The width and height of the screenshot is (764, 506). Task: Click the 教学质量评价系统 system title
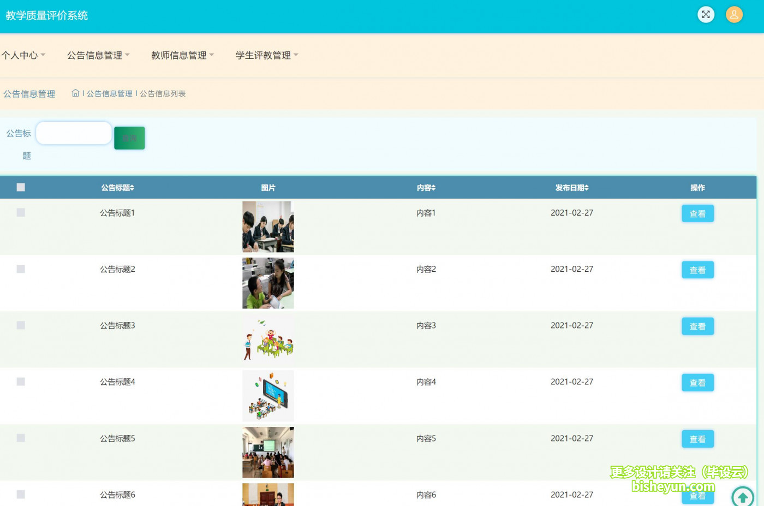[x=47, y=16]
